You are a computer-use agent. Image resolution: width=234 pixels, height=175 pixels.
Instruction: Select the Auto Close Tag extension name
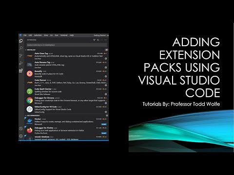41,53
